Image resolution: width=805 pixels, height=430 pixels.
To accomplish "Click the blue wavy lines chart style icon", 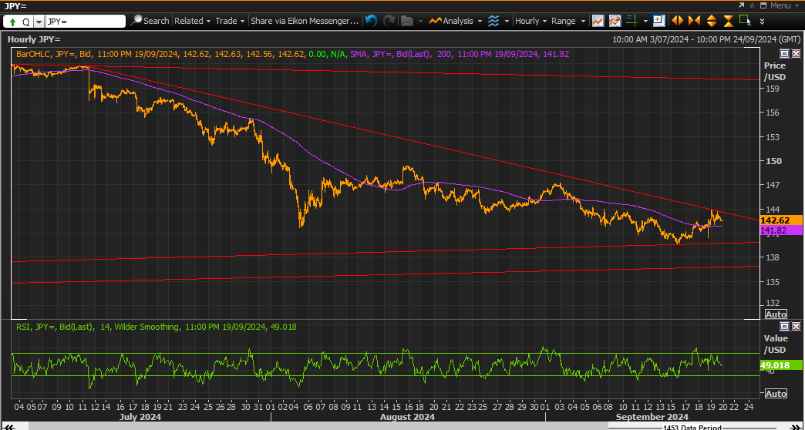I will (x=493, y=21).
